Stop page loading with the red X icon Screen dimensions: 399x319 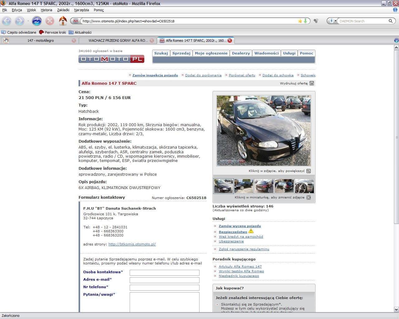(x=50, y=21)
